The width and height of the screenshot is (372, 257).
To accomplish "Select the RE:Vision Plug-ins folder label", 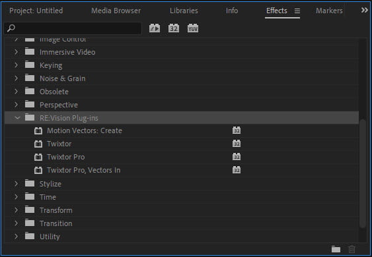I will click(x=69, y=118).
